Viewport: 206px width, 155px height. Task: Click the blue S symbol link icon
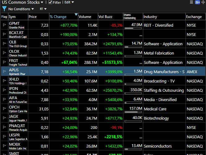click(197, 2)
